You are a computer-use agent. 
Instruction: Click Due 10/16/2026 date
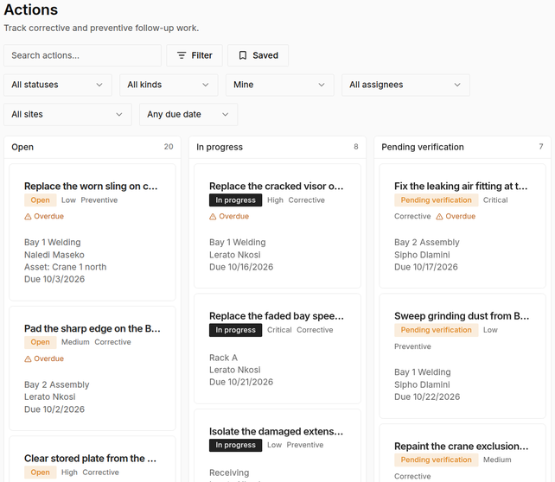(x=241, y=267)
